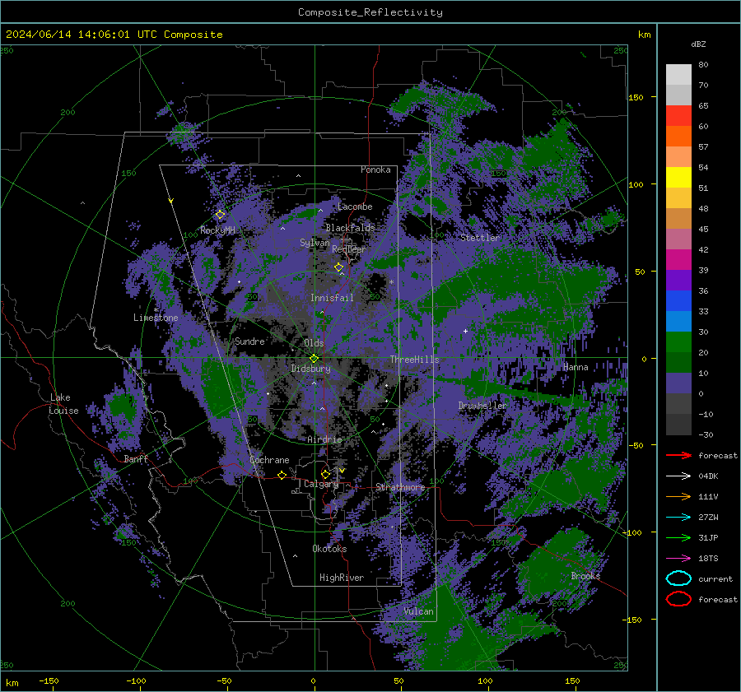Screen dimensions: 741x692
Task: Click the Banff city label
Action: pos(136,458)
